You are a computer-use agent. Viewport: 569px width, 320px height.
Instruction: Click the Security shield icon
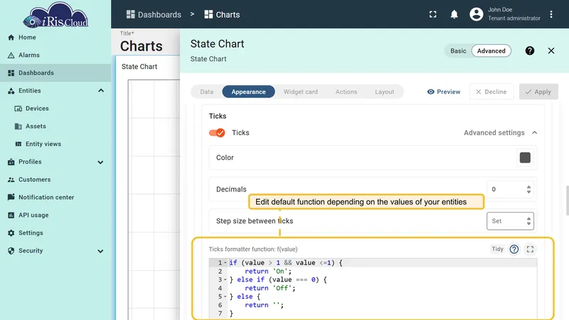tap(11, 251)
